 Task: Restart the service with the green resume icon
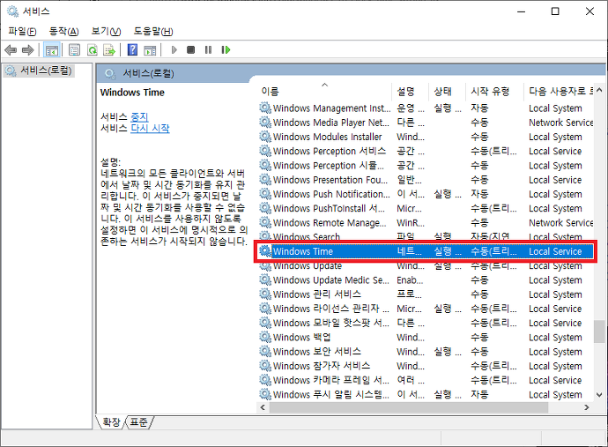[x=226, y=50]
